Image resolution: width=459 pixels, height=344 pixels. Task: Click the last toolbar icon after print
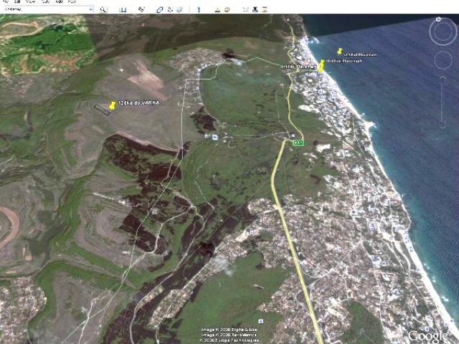click(x=265, y=9)
